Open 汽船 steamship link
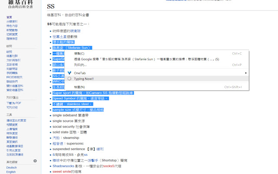278x174 pixels. pos(56,138)
